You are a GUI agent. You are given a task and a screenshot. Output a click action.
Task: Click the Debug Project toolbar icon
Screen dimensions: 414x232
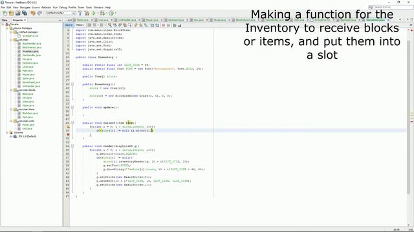102,13
